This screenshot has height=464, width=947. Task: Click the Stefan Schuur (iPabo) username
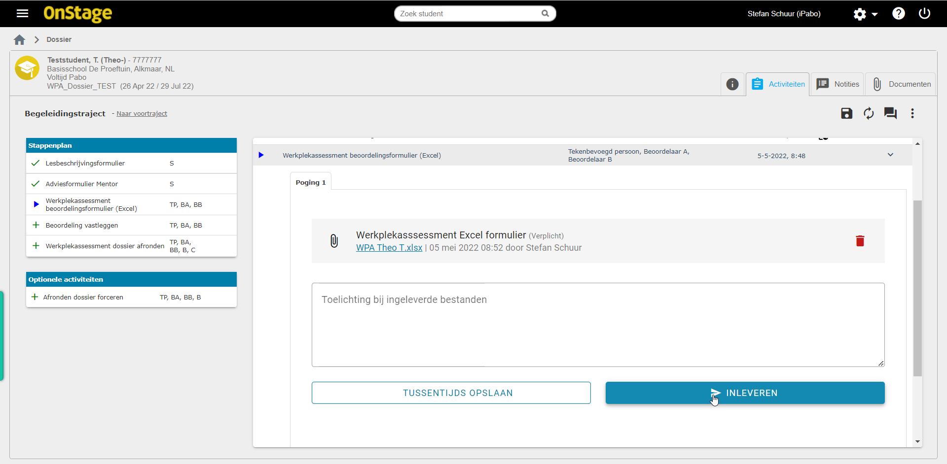784,14
